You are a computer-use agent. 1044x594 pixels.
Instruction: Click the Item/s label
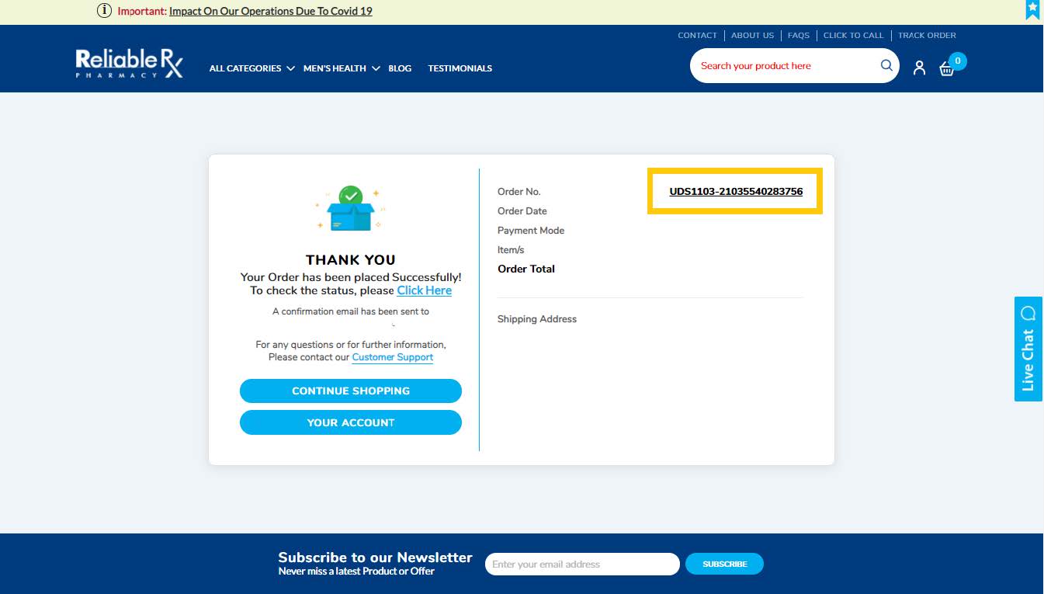coord(511,250)
